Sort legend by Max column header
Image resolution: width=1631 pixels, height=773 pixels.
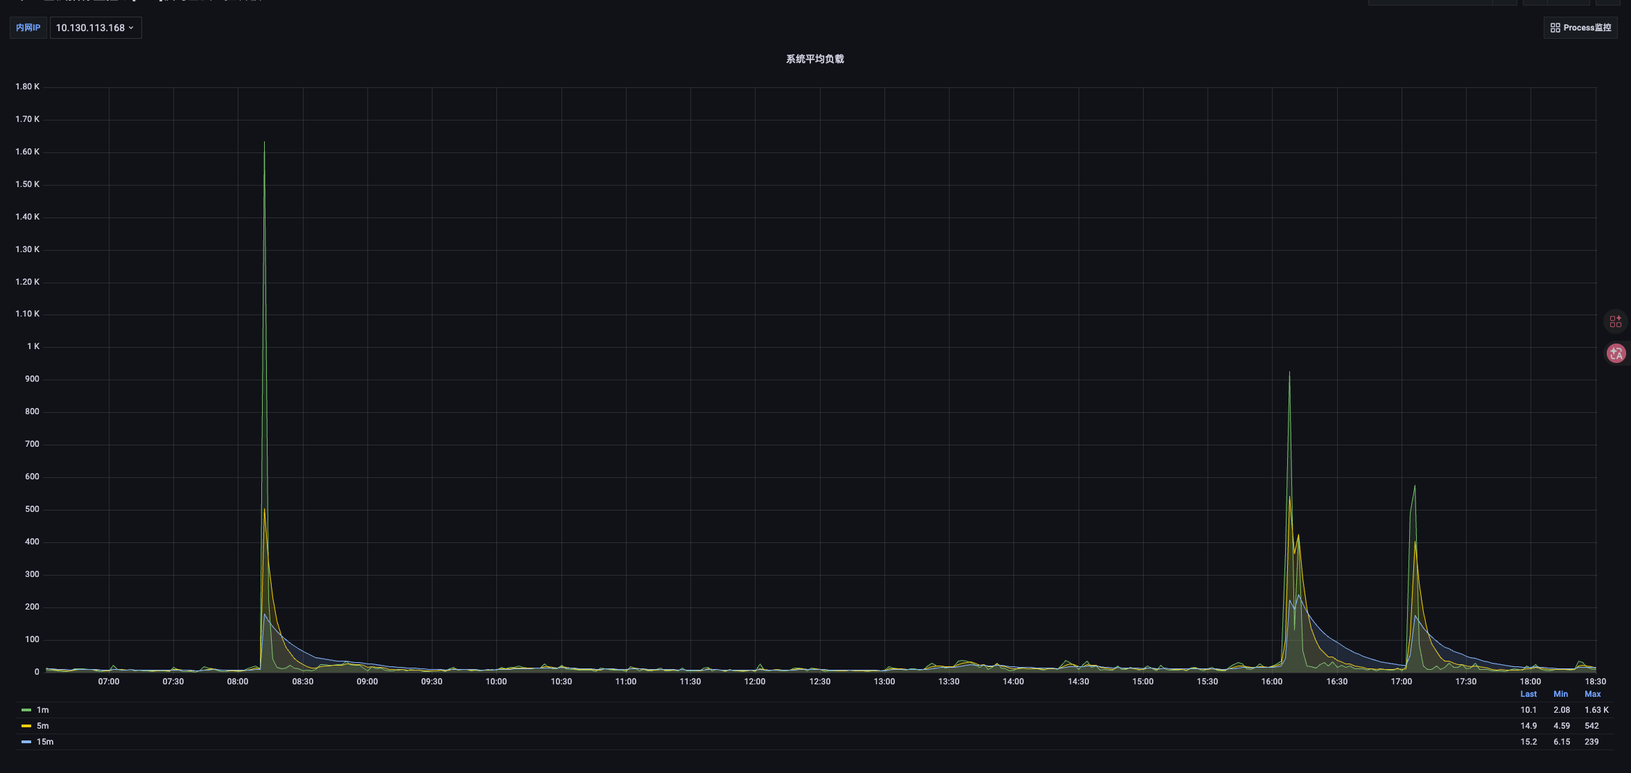coord(1592,694)
